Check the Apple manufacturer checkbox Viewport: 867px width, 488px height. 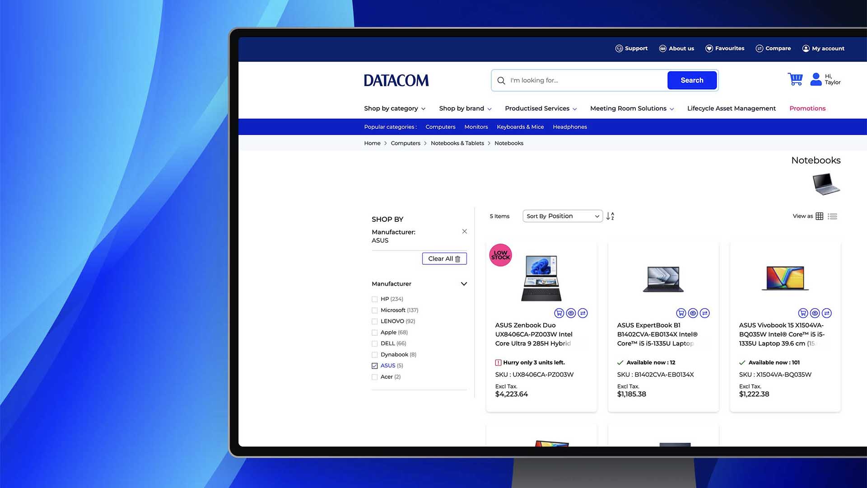click(x=374, y=333)
